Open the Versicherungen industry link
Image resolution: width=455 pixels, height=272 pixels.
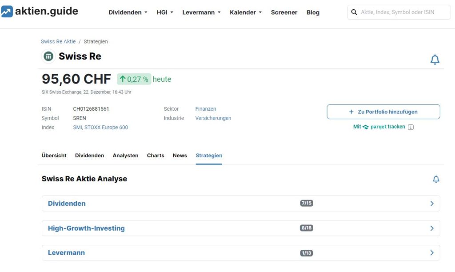pyautogui.click(x=213, y=118)
